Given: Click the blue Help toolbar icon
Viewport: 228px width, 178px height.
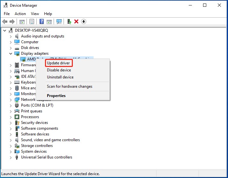Looking at the screenshot, I should tap(42, 21).
